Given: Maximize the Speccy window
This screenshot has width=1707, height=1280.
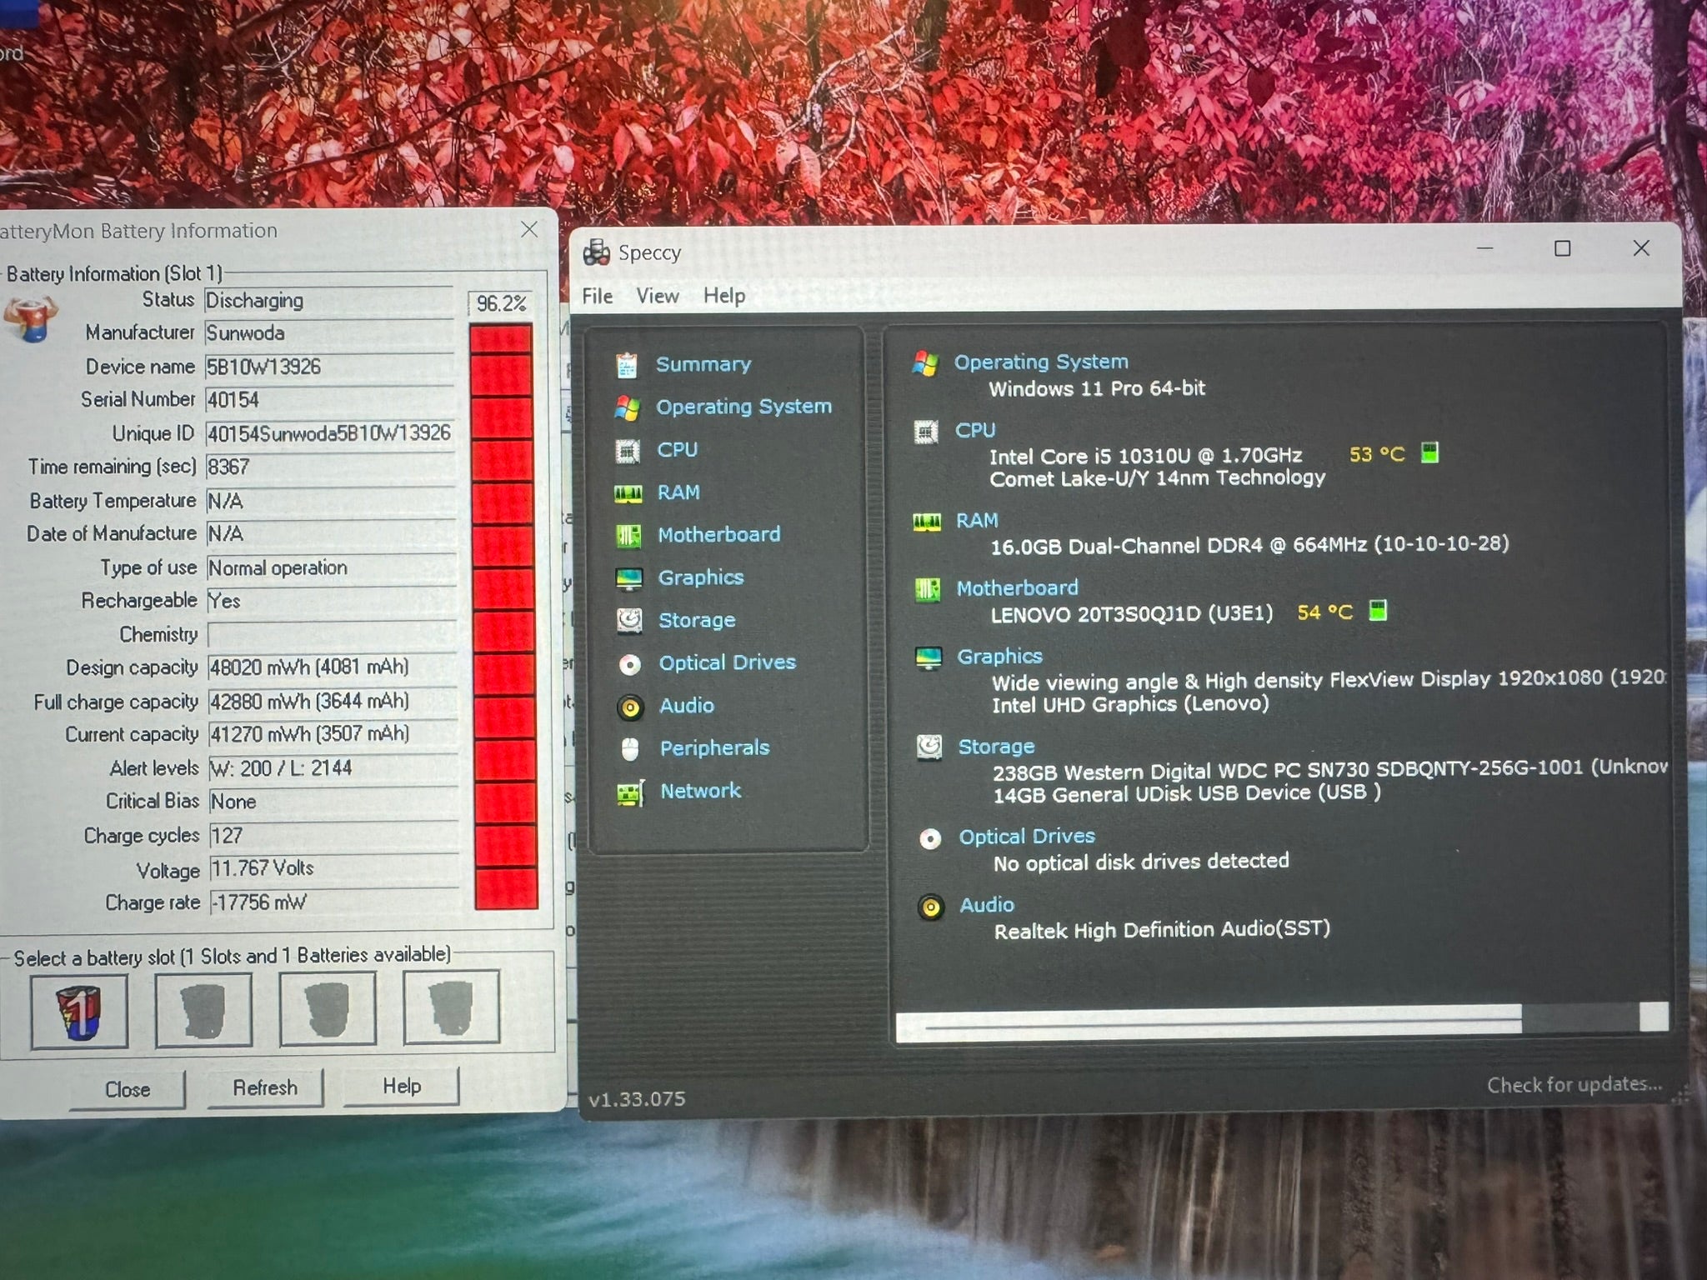Looking at the screenshot, I should click(1563, 248).
